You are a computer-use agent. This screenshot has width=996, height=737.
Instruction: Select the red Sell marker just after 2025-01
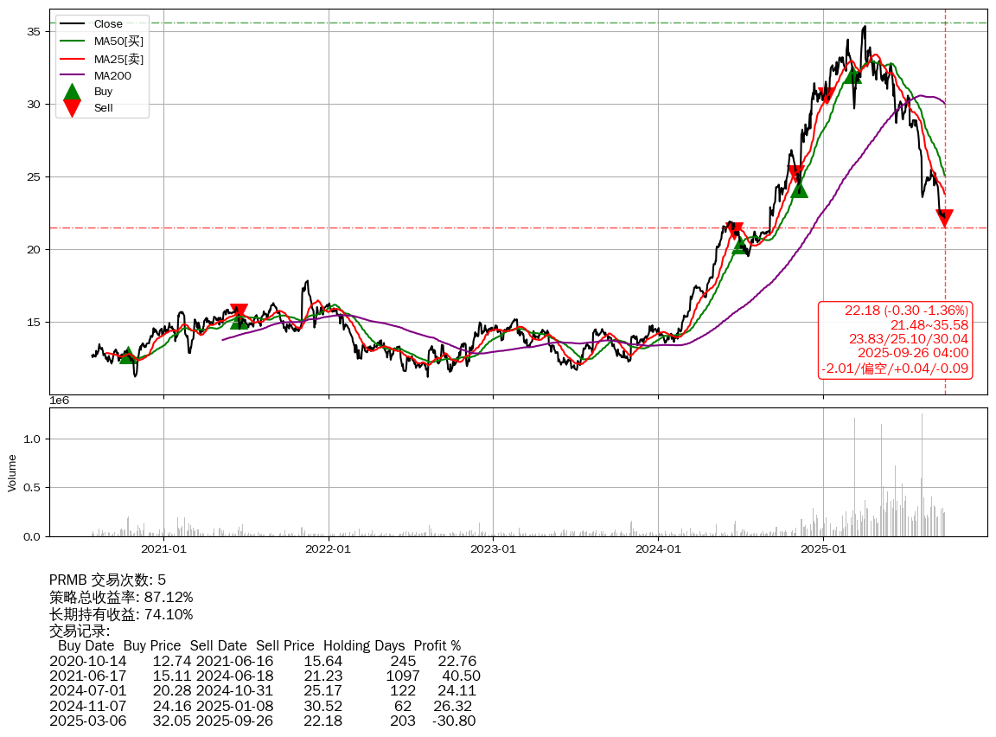(827, 95)
